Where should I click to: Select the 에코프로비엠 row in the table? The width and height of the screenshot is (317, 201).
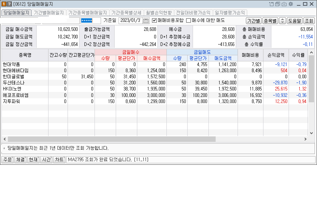17,95
